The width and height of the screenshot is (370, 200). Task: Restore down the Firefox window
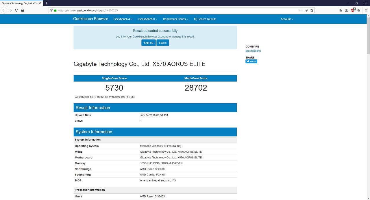point(357,3)
